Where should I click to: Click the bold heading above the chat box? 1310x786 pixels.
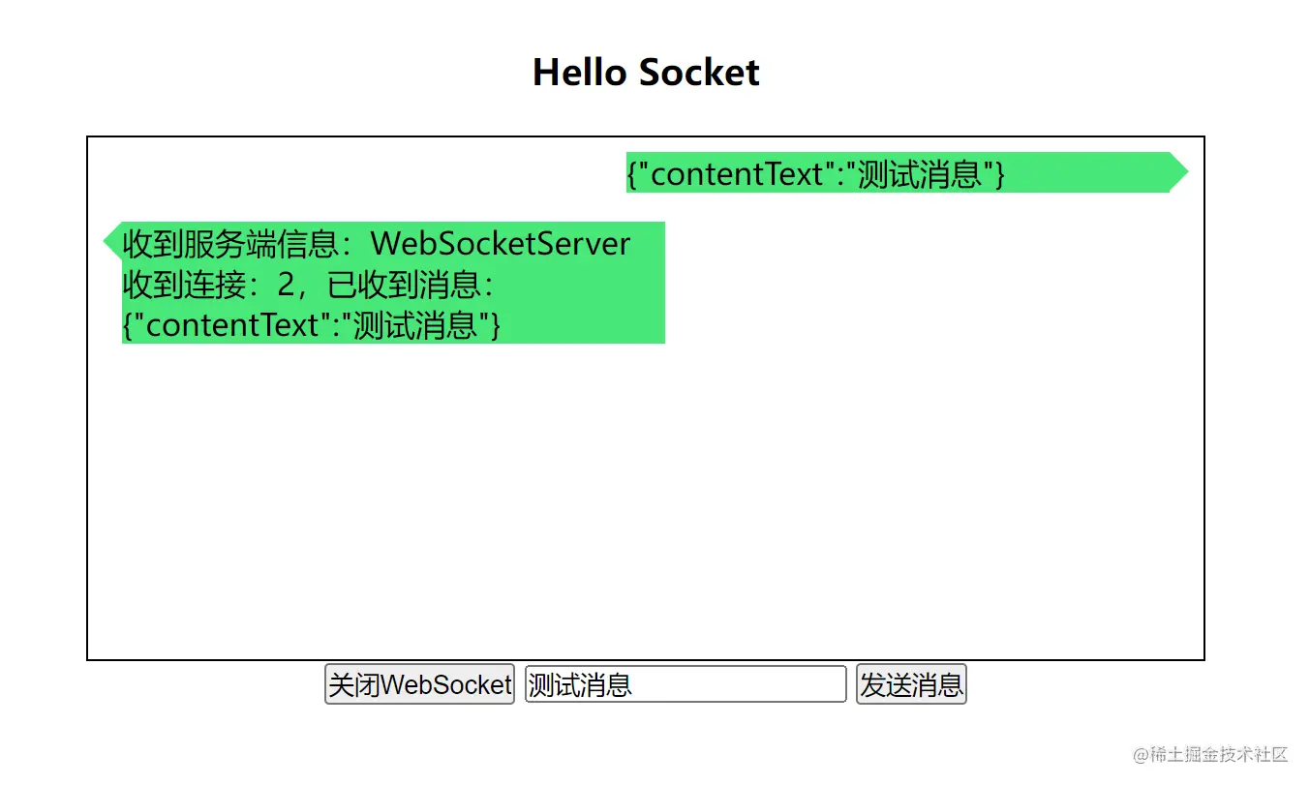(x=645, y=72)
